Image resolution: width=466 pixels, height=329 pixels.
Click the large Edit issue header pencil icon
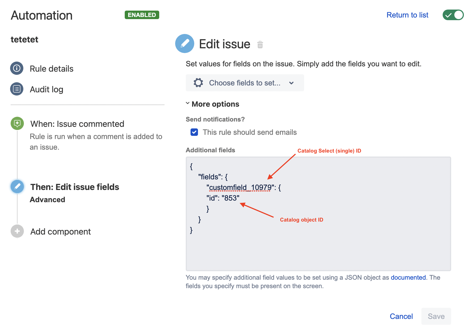click(x=185, y=44)
